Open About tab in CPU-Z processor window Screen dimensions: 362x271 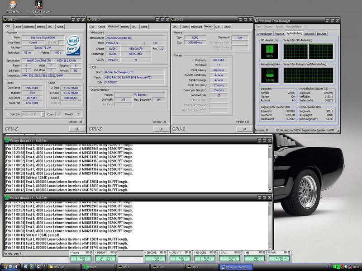pos(60,27)
